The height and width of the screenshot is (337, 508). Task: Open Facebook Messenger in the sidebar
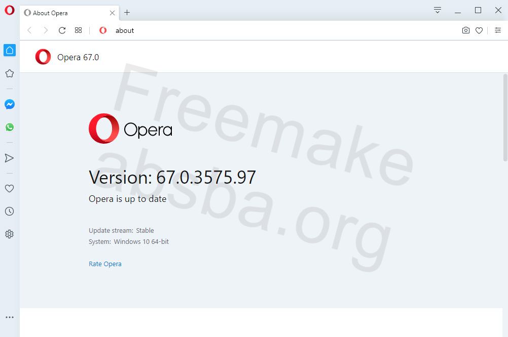tap(10, 104)
